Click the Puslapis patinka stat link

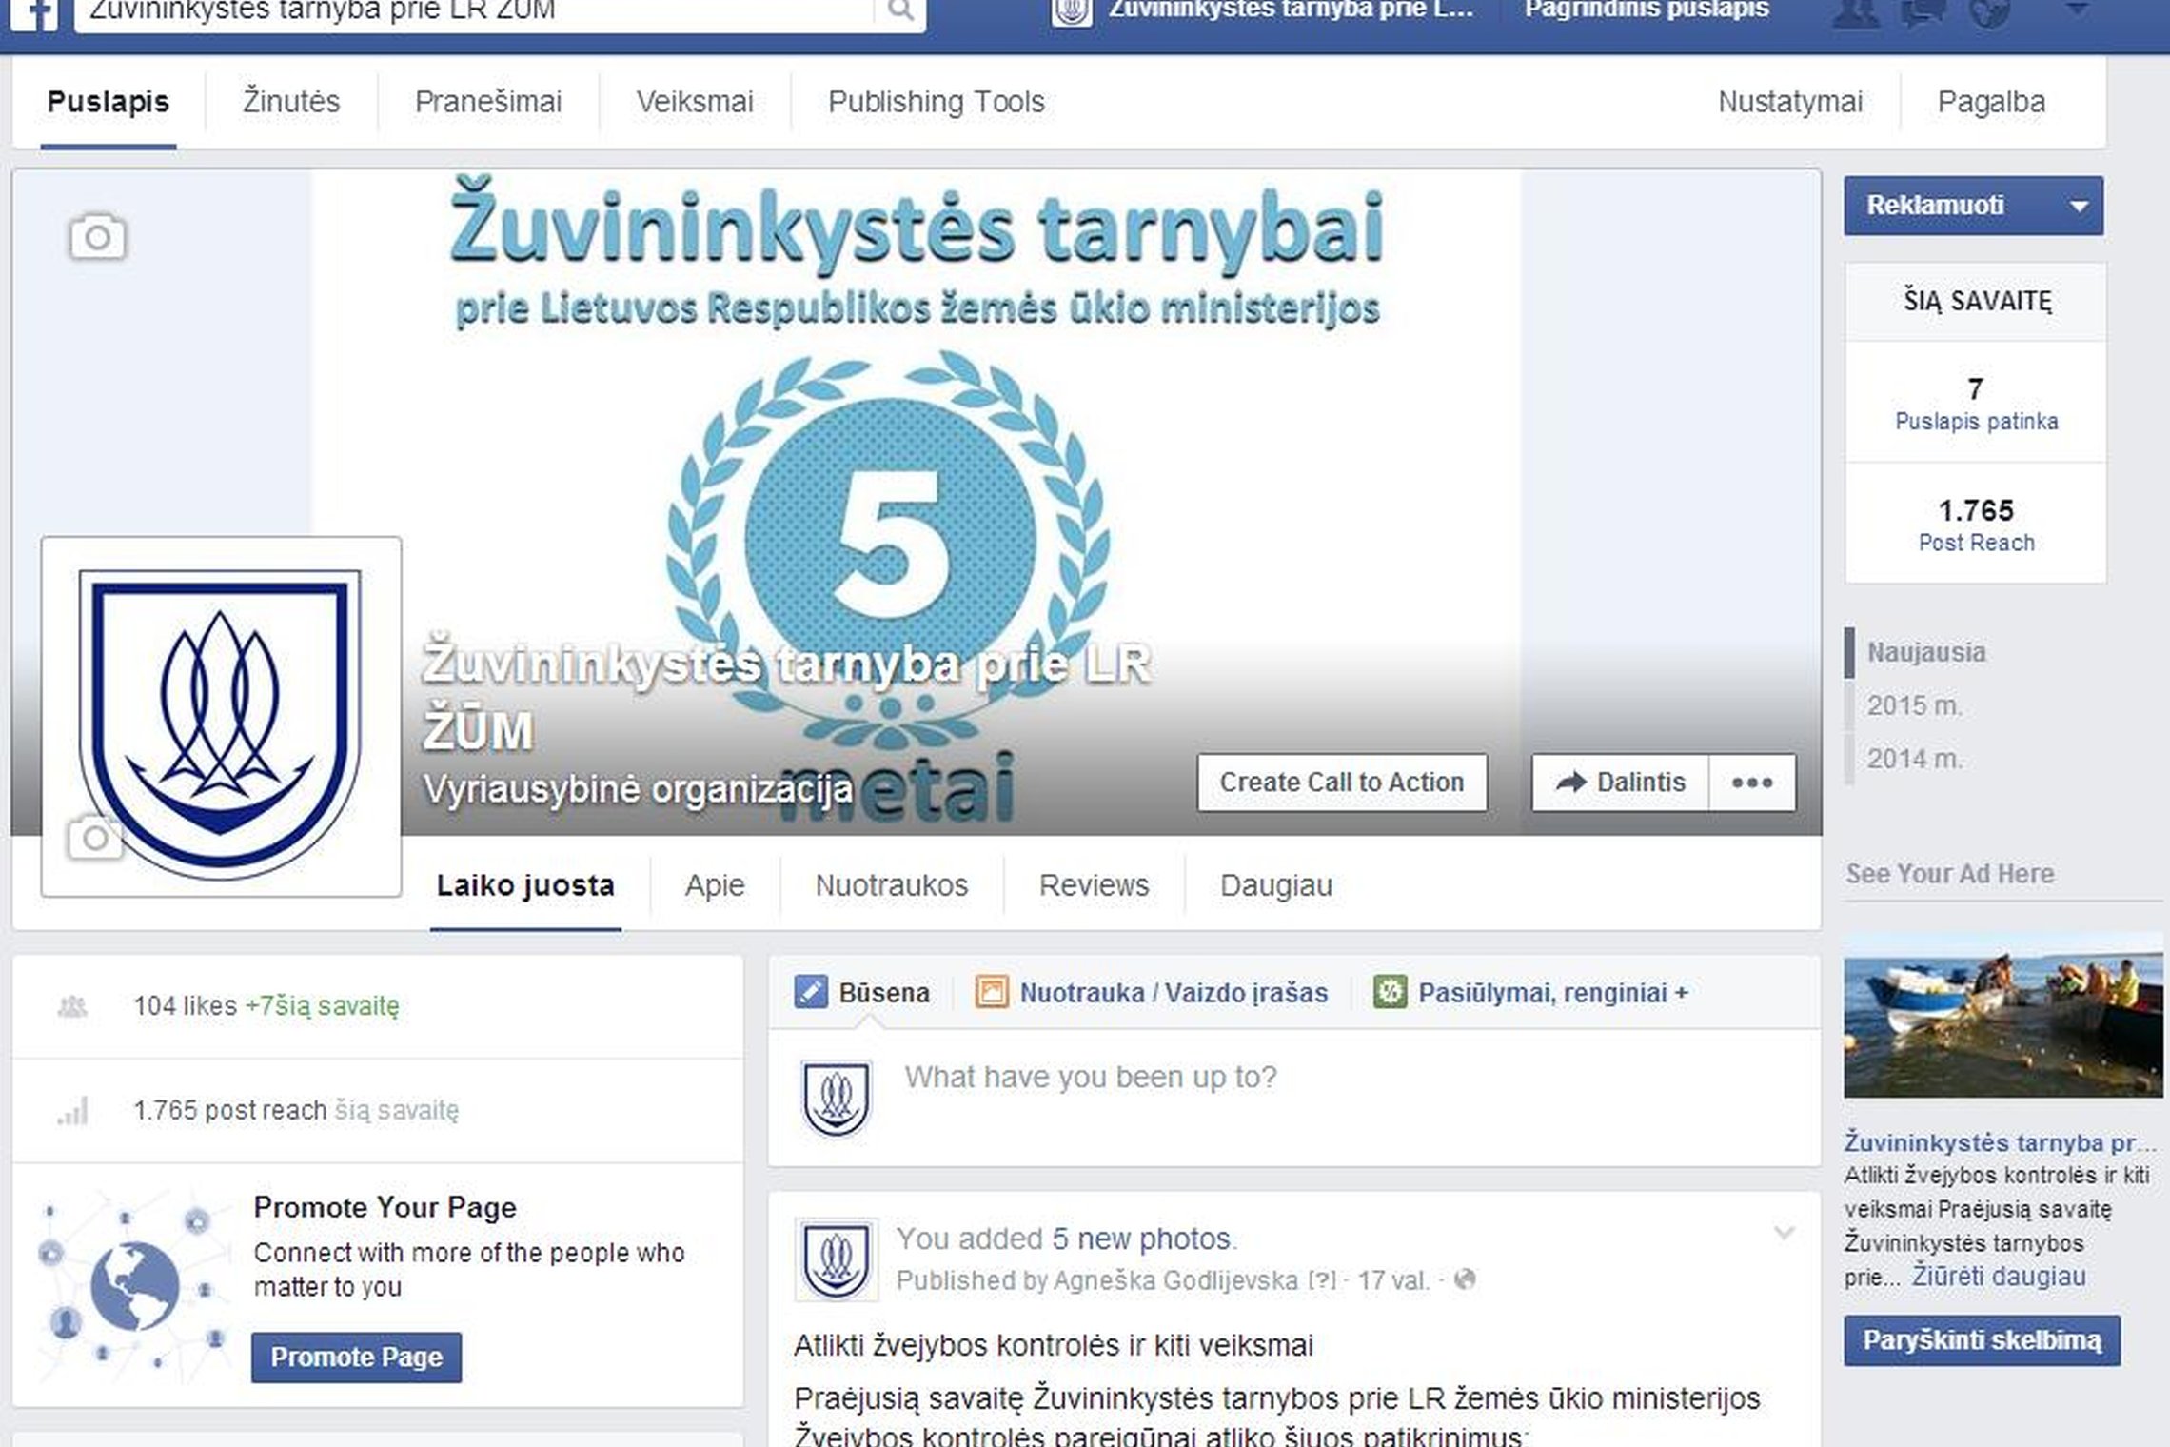coord(1976,421)
